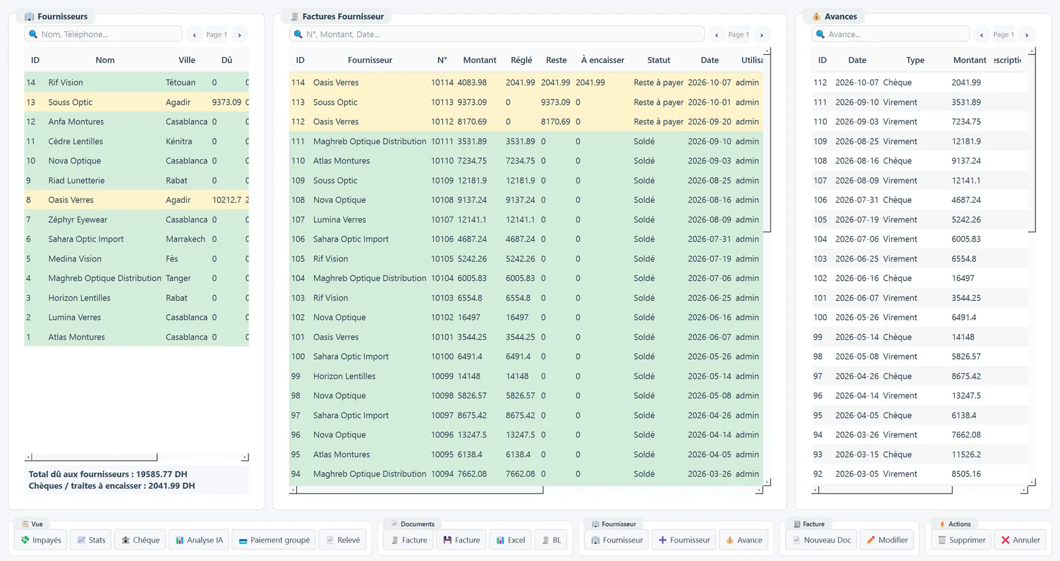
Task: Create a Nouveau Doc
Action: tap(821, 540)
